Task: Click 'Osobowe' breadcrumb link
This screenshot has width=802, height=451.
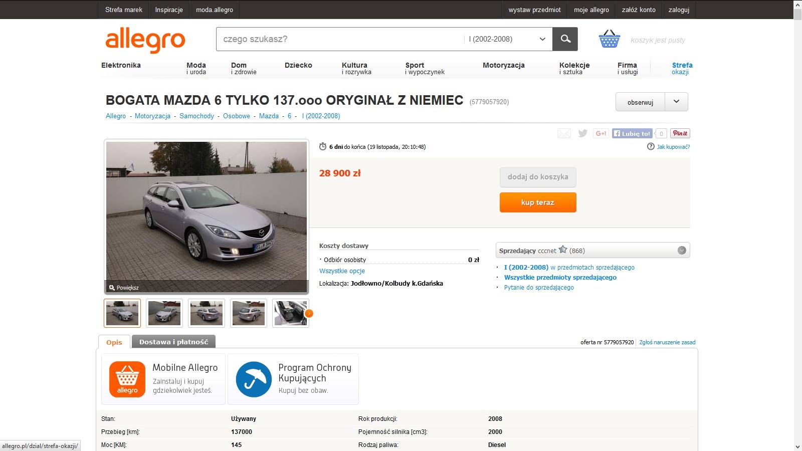Action: tap(237, 116)
